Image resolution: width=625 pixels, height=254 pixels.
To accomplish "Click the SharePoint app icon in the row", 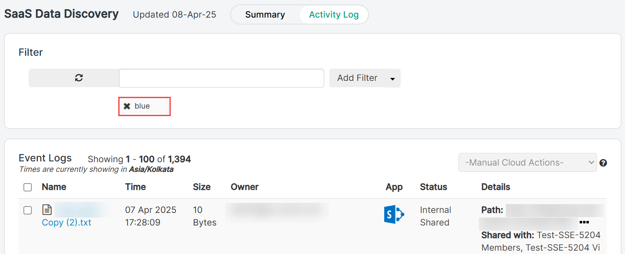I will point(394,215).
